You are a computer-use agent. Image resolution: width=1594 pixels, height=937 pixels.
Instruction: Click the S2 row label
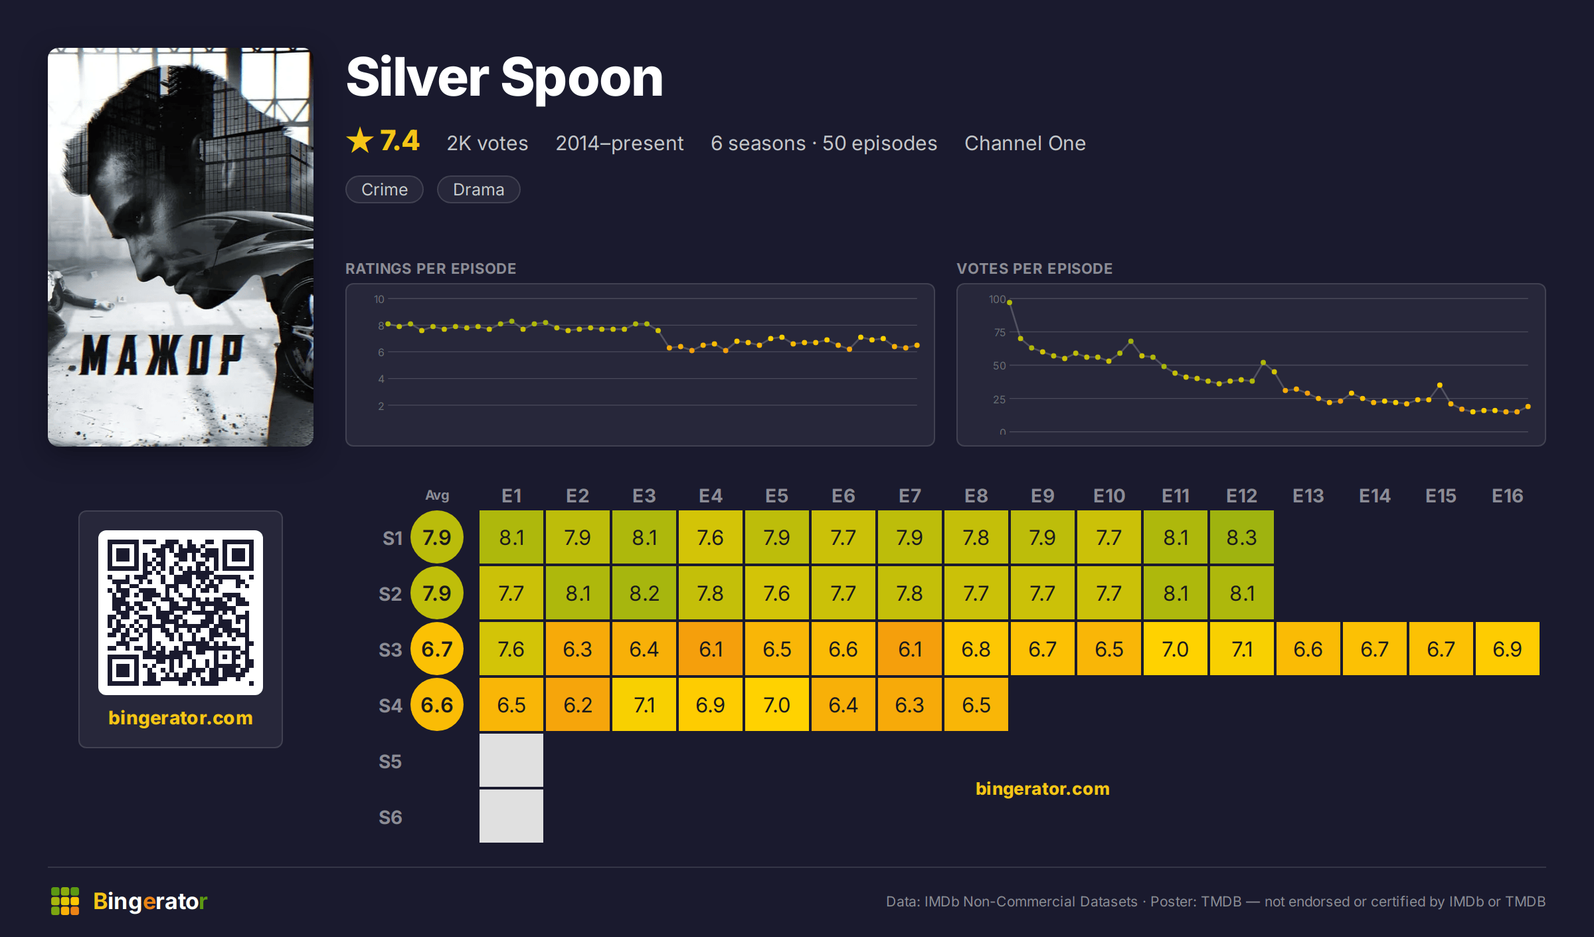point(390,593)
